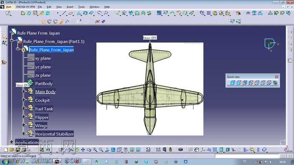Click the sixth cube view in Quick view
Image resolution: width=294 pixels, height=165 pixels.
263,83
